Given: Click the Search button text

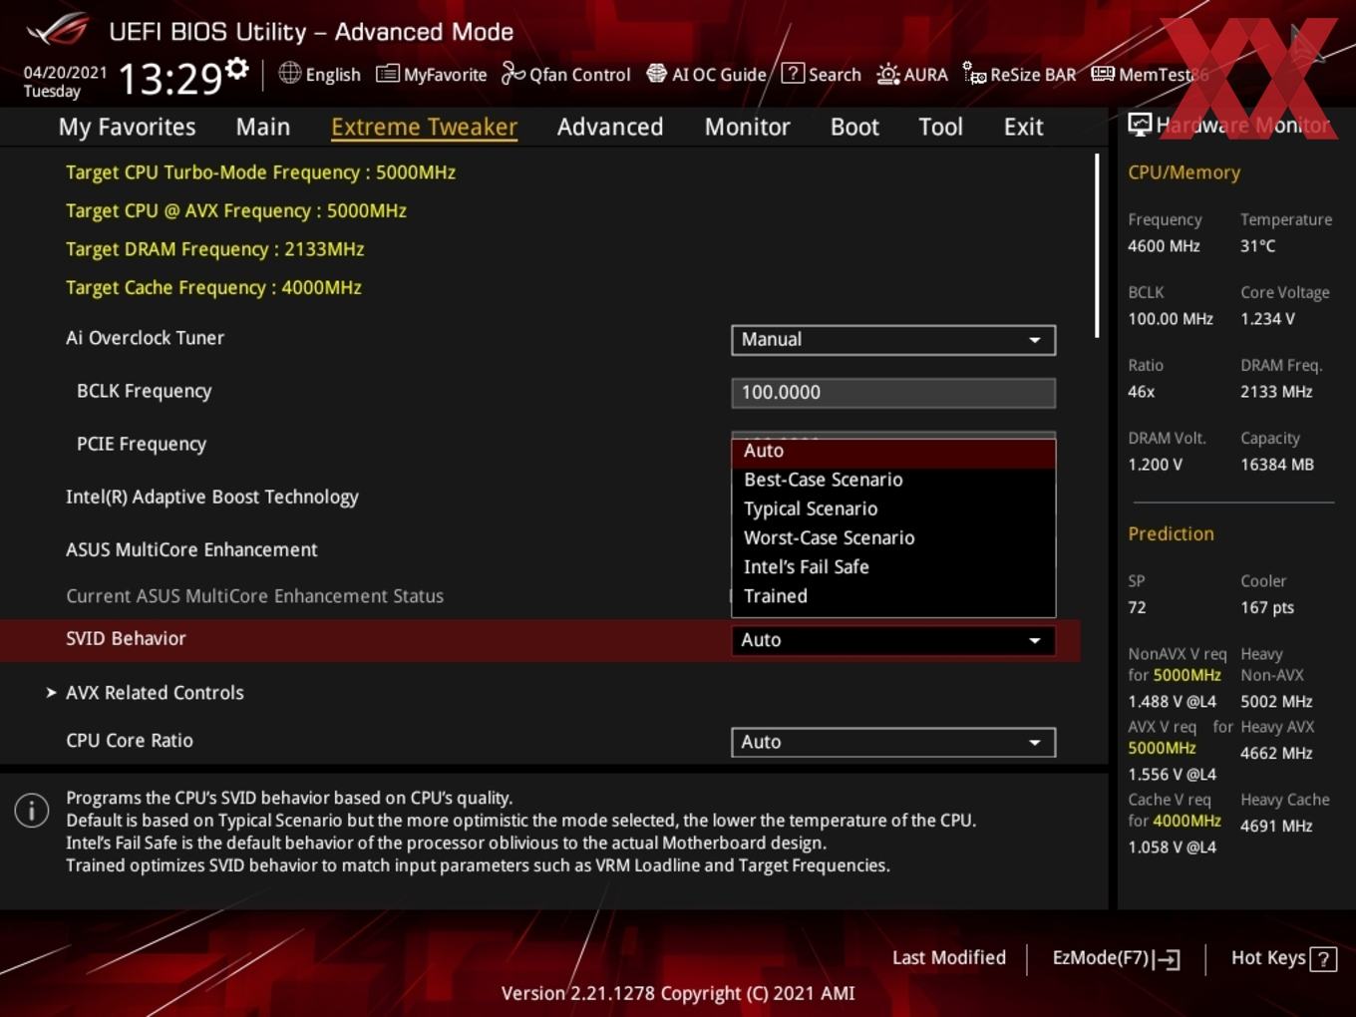Looking at the screenshot, I should (x=835, y=75).
